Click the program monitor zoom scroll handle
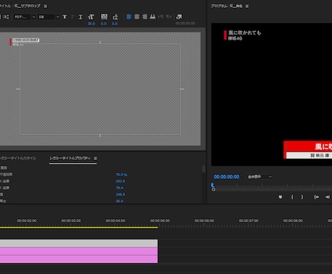332x274 pixels. (x=214, y=190)
